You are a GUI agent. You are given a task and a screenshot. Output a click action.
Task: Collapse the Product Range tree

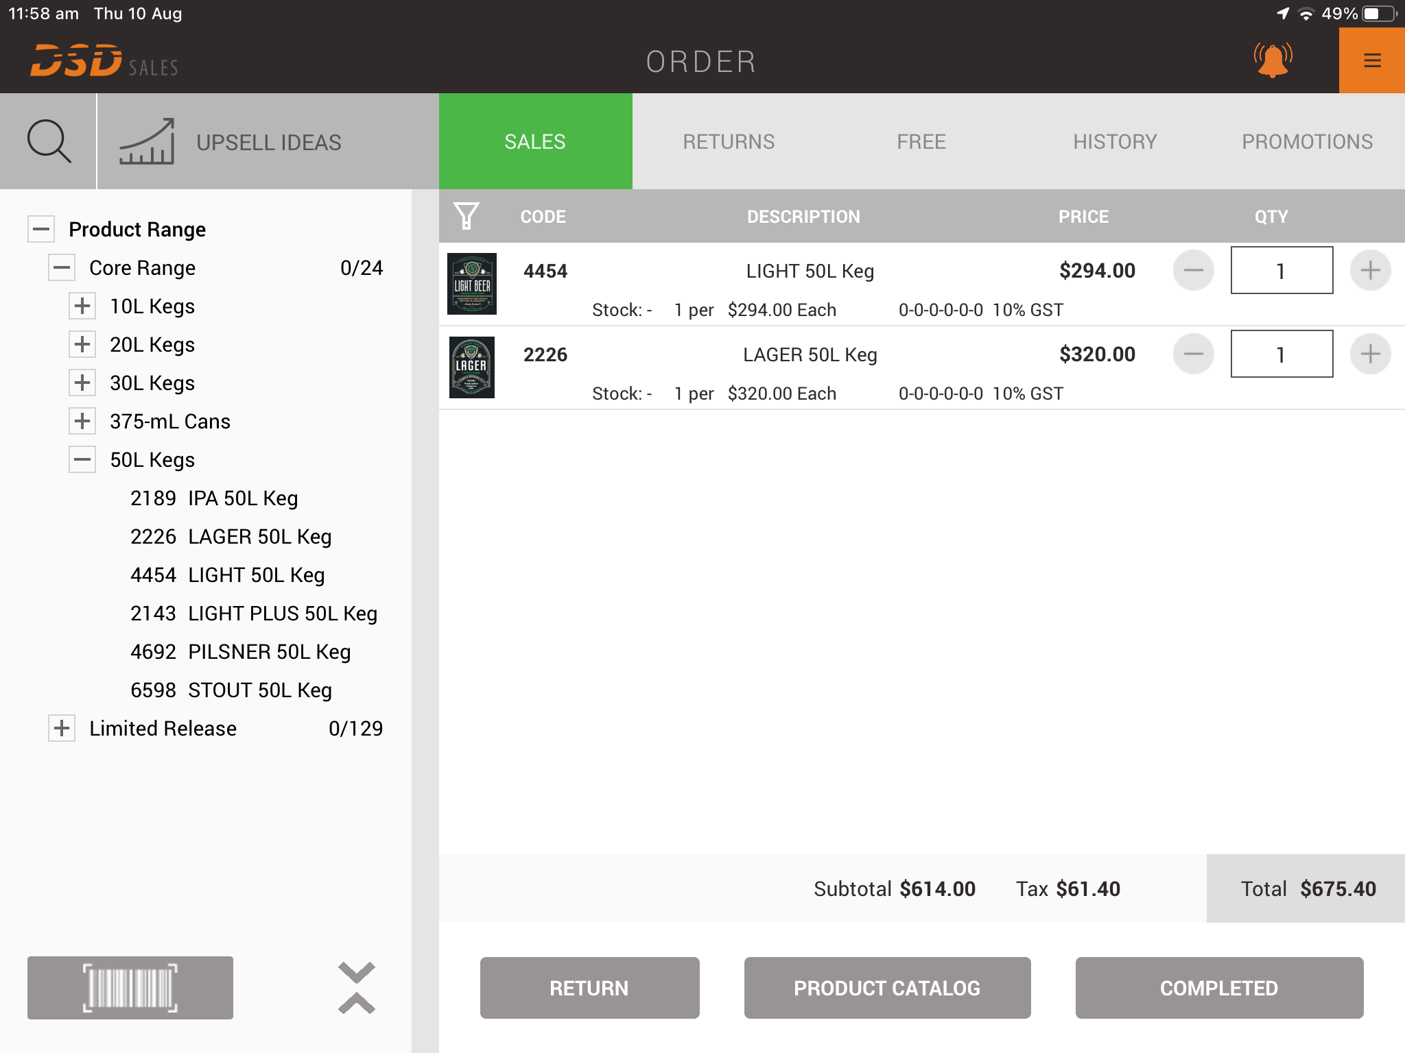tap(41, 229)
